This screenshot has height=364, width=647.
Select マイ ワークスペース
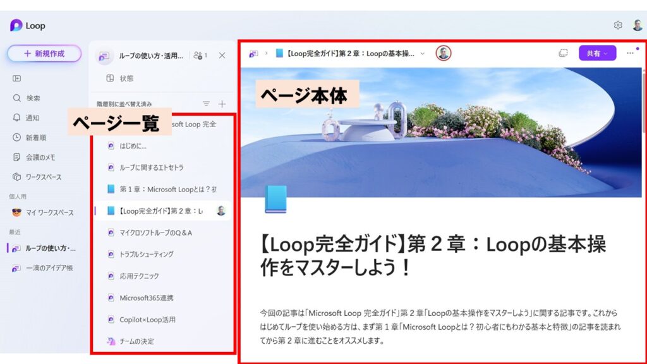click(49, 212)
